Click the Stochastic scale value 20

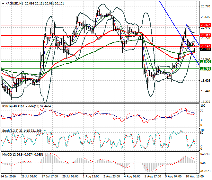click(x=202, y=146)
